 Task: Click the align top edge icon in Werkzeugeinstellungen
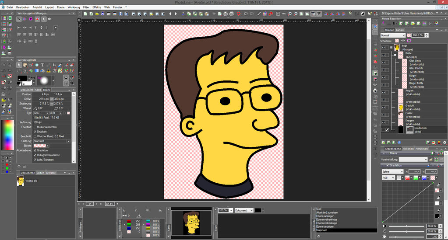[36, 28]
